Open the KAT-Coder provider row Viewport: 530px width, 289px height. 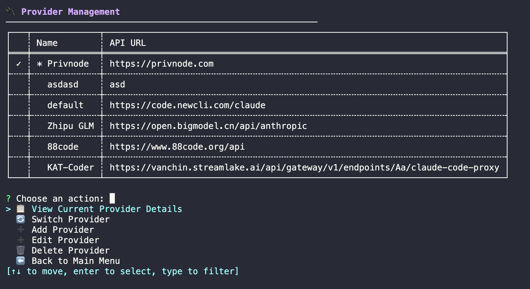pyautogui.click(x=71, y=167)
